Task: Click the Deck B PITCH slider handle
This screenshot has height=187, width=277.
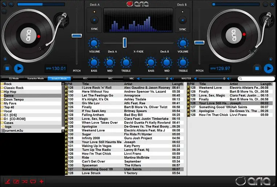Action: 199,43
